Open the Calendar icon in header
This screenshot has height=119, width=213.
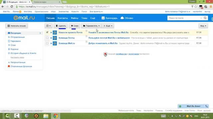(x=103, y=18)
